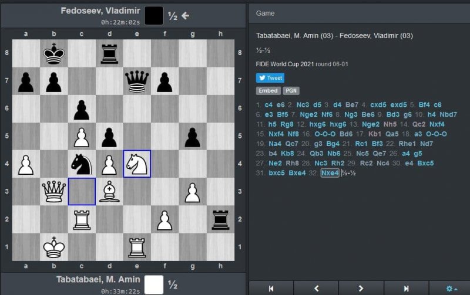Open the gear settings dropdown
The image size is (470, 295).
coord(451,288)
